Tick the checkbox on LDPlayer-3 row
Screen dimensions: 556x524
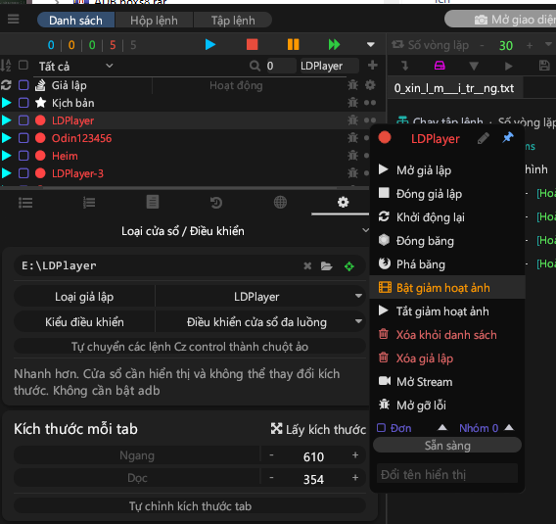point(23,173)
